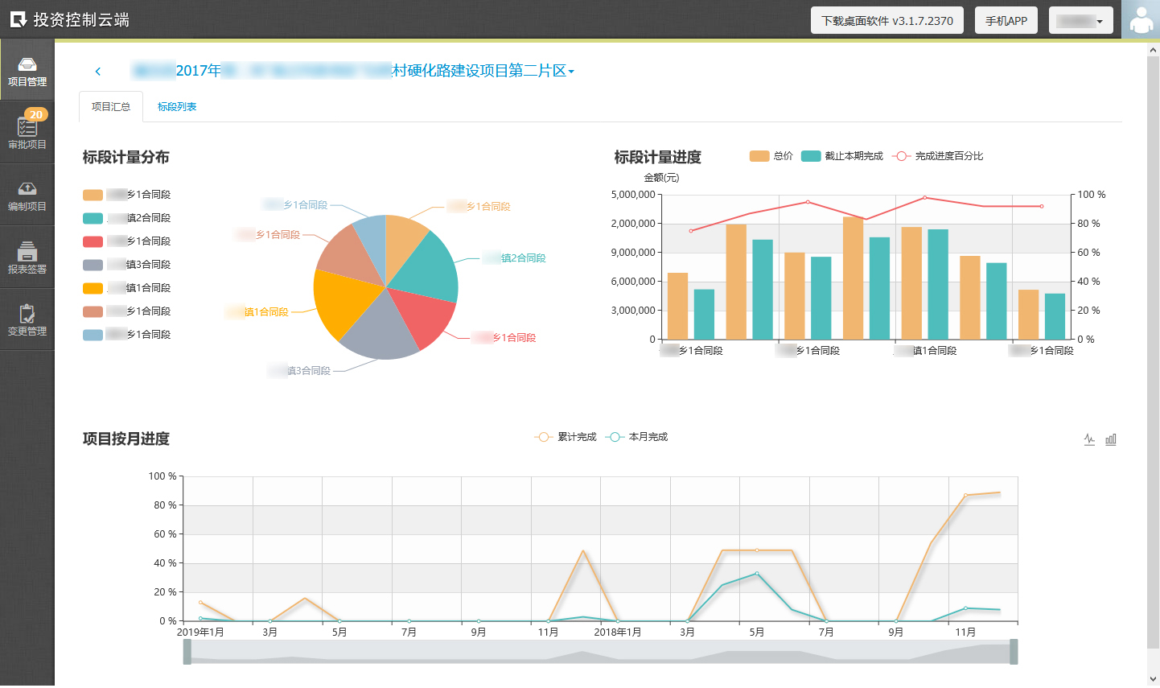Expand the project title dropdown
Viewport: 1160px width, 688px height.
571,72
